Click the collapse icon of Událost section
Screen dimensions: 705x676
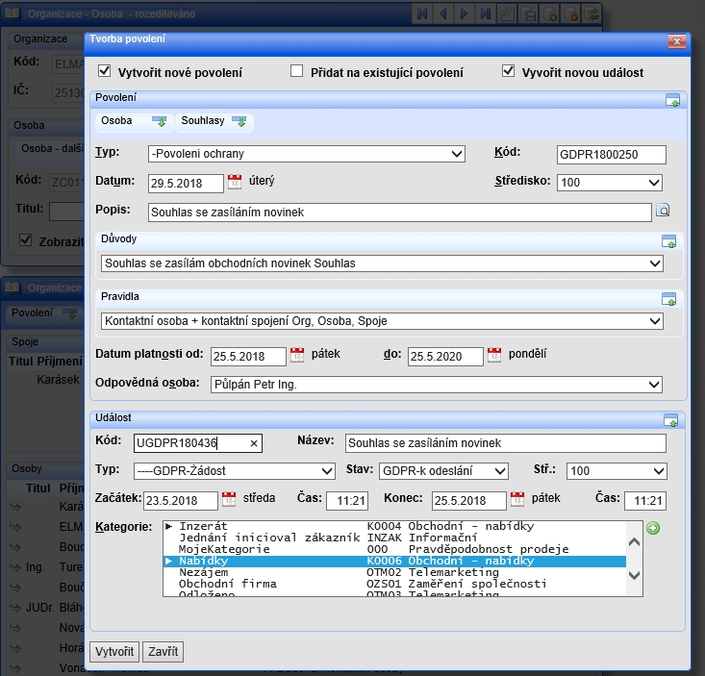click(x=670, y=420)
